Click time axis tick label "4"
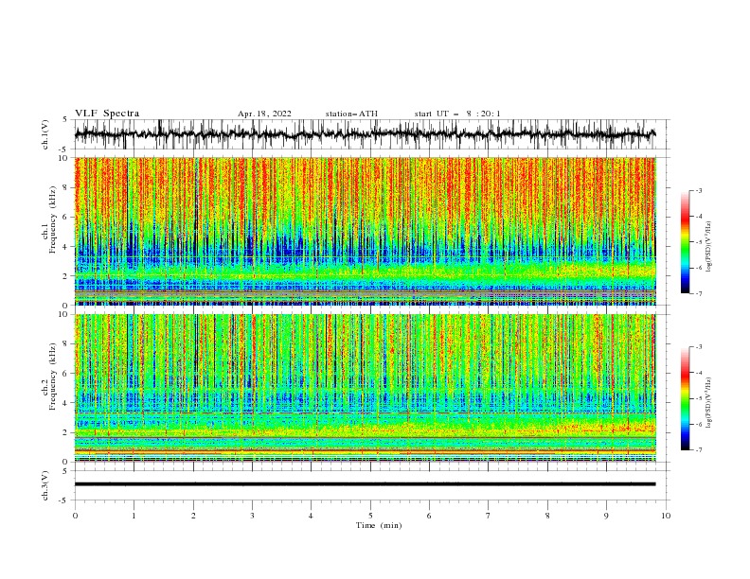This screenshot has width=750, height=579. tap(311, 516)
